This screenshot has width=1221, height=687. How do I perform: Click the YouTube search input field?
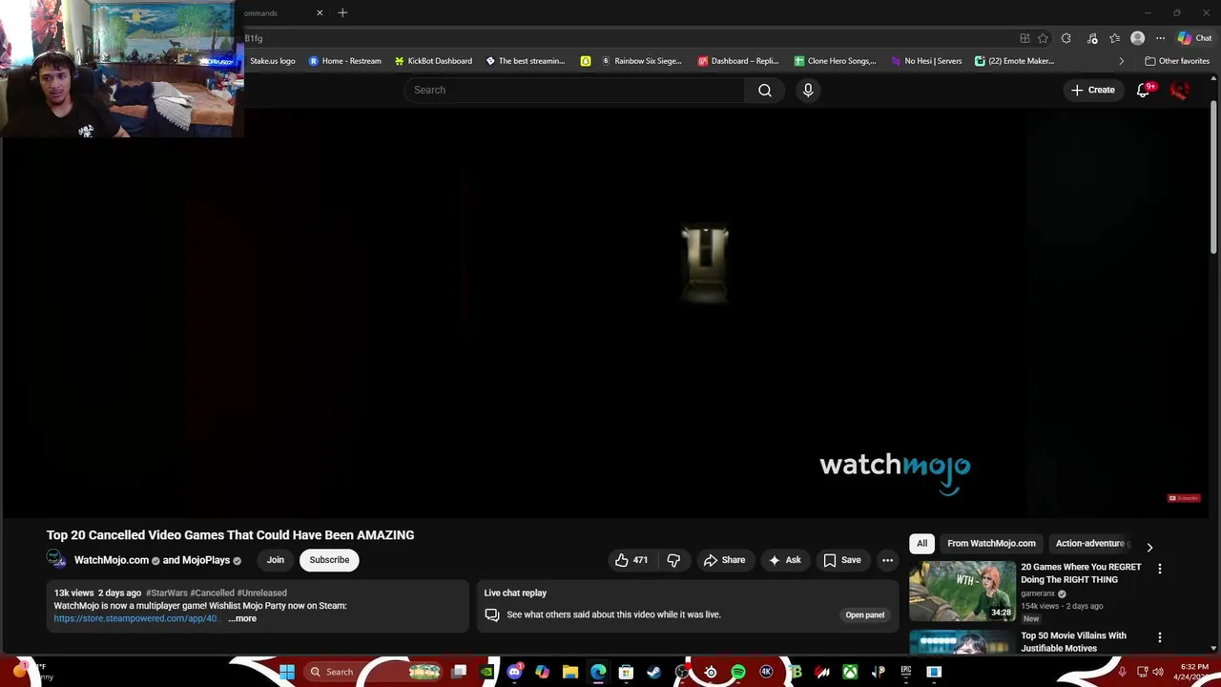click(574, 90)
